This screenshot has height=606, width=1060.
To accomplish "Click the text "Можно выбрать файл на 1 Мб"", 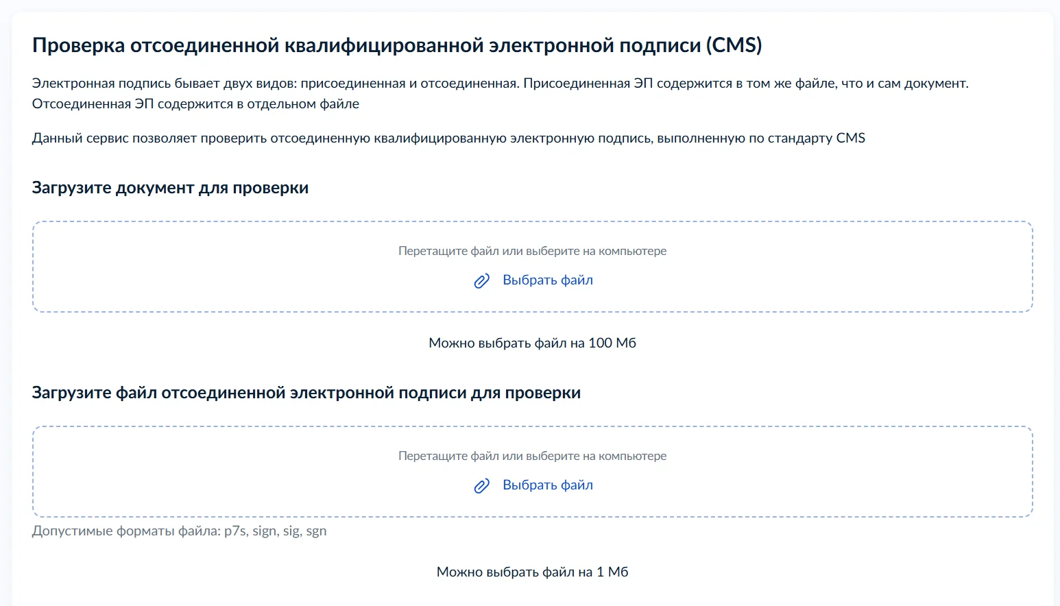I will (x=532, y=572).
